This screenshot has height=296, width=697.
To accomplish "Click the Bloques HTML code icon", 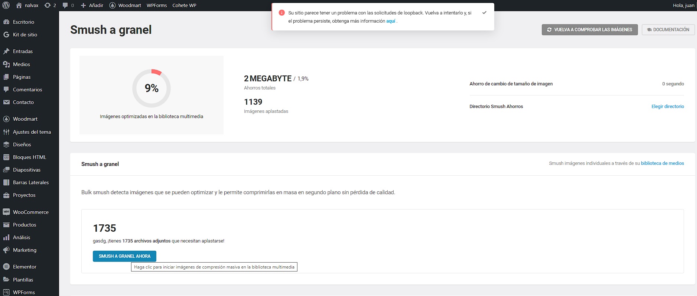I will 6,157.
